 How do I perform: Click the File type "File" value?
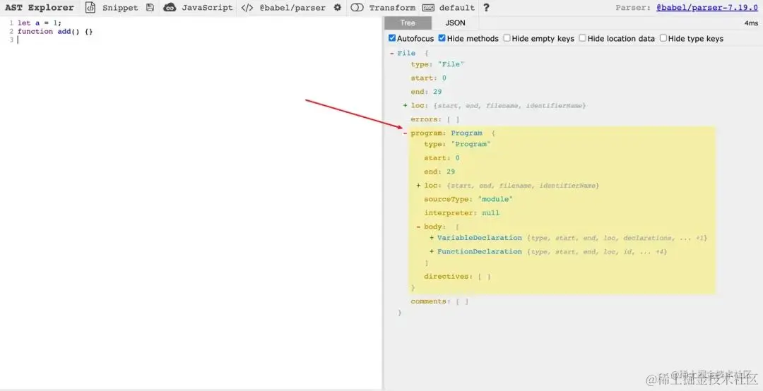click(451, 64)
